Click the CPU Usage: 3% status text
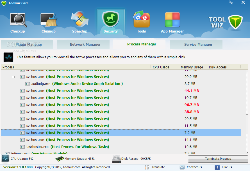Image resolution: width=250 pixels, height=171 pixels. (22, 159)
